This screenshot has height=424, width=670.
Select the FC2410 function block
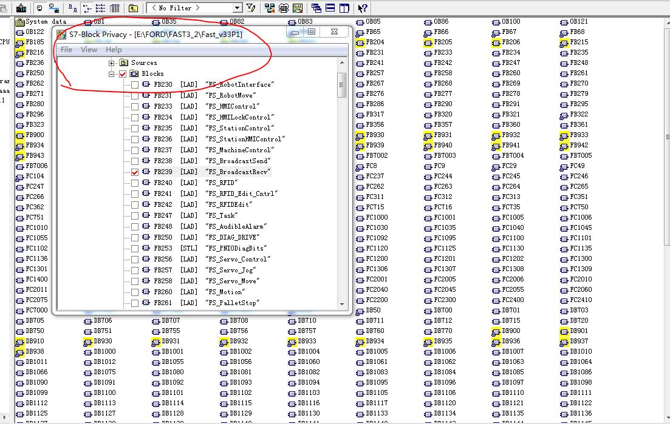click(576, 300)
